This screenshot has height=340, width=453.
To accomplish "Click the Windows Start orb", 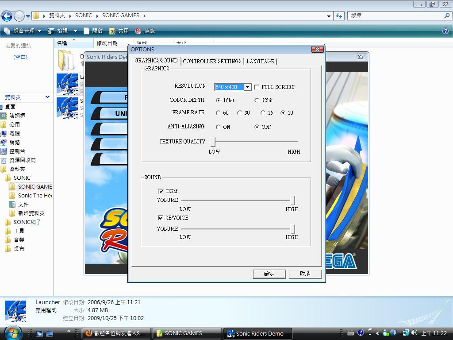I will coord(12,332).
